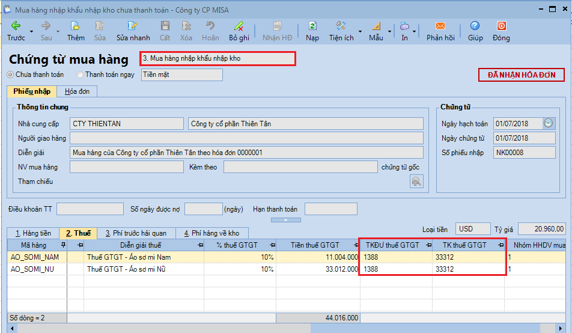Image resolution: width=572 pixels, height=333 pixels.
Task: Click Hạn thanh toán field
Action: click(331, 209)
